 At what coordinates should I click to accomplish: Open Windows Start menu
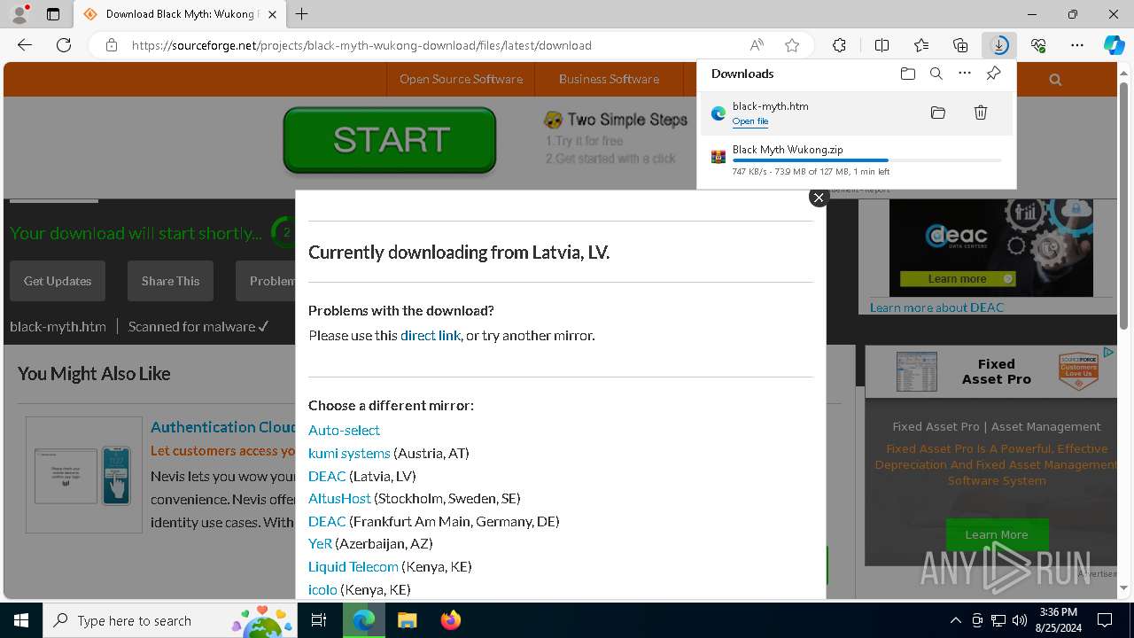coord(21,620)
